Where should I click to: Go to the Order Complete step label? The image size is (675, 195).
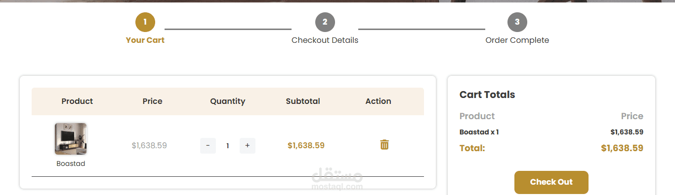click(517, 40)
